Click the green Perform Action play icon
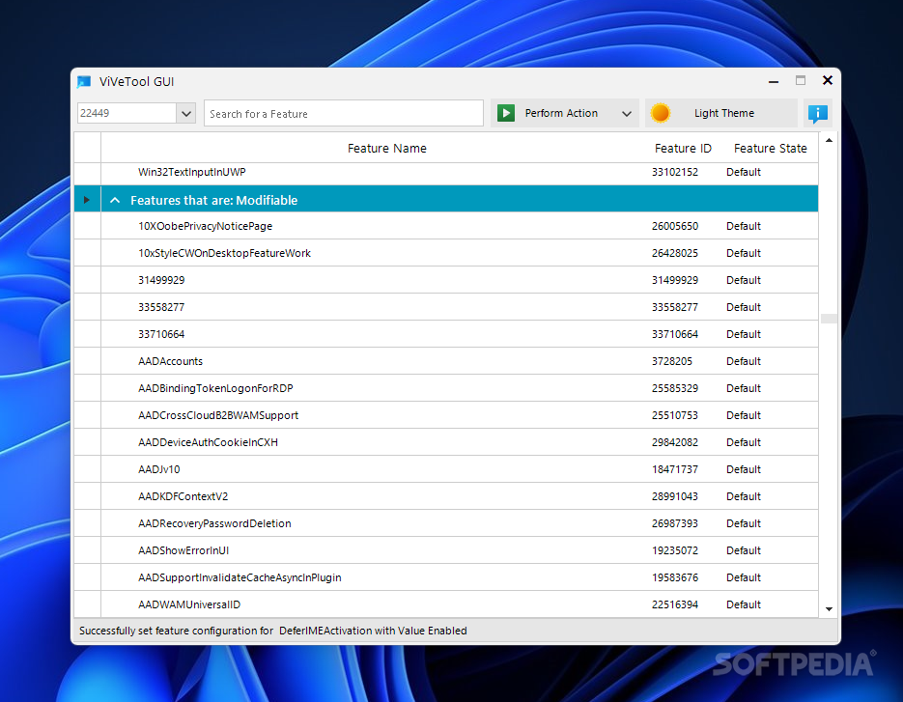 tap(506, 113)
